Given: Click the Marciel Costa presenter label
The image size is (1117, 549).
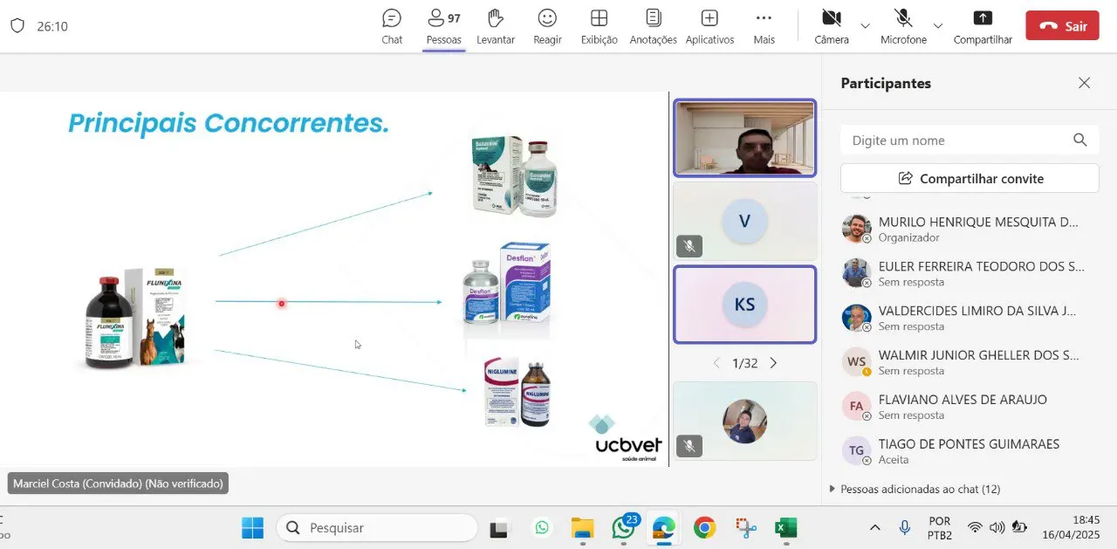Looking at the screenshot, I should coord(119,484).
